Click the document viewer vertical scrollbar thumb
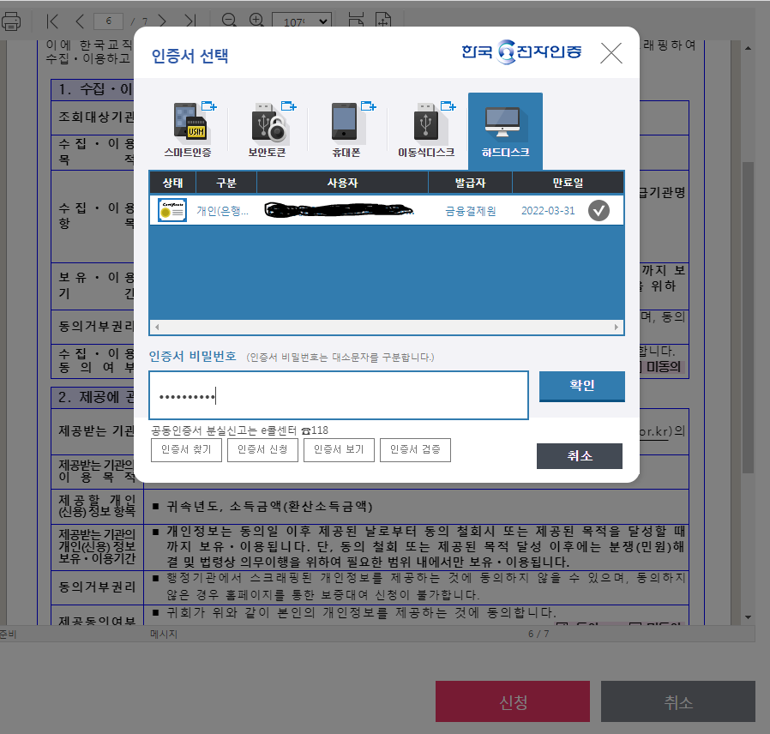The height and width of the screenshot is (734, 770). tap(748, 317)
